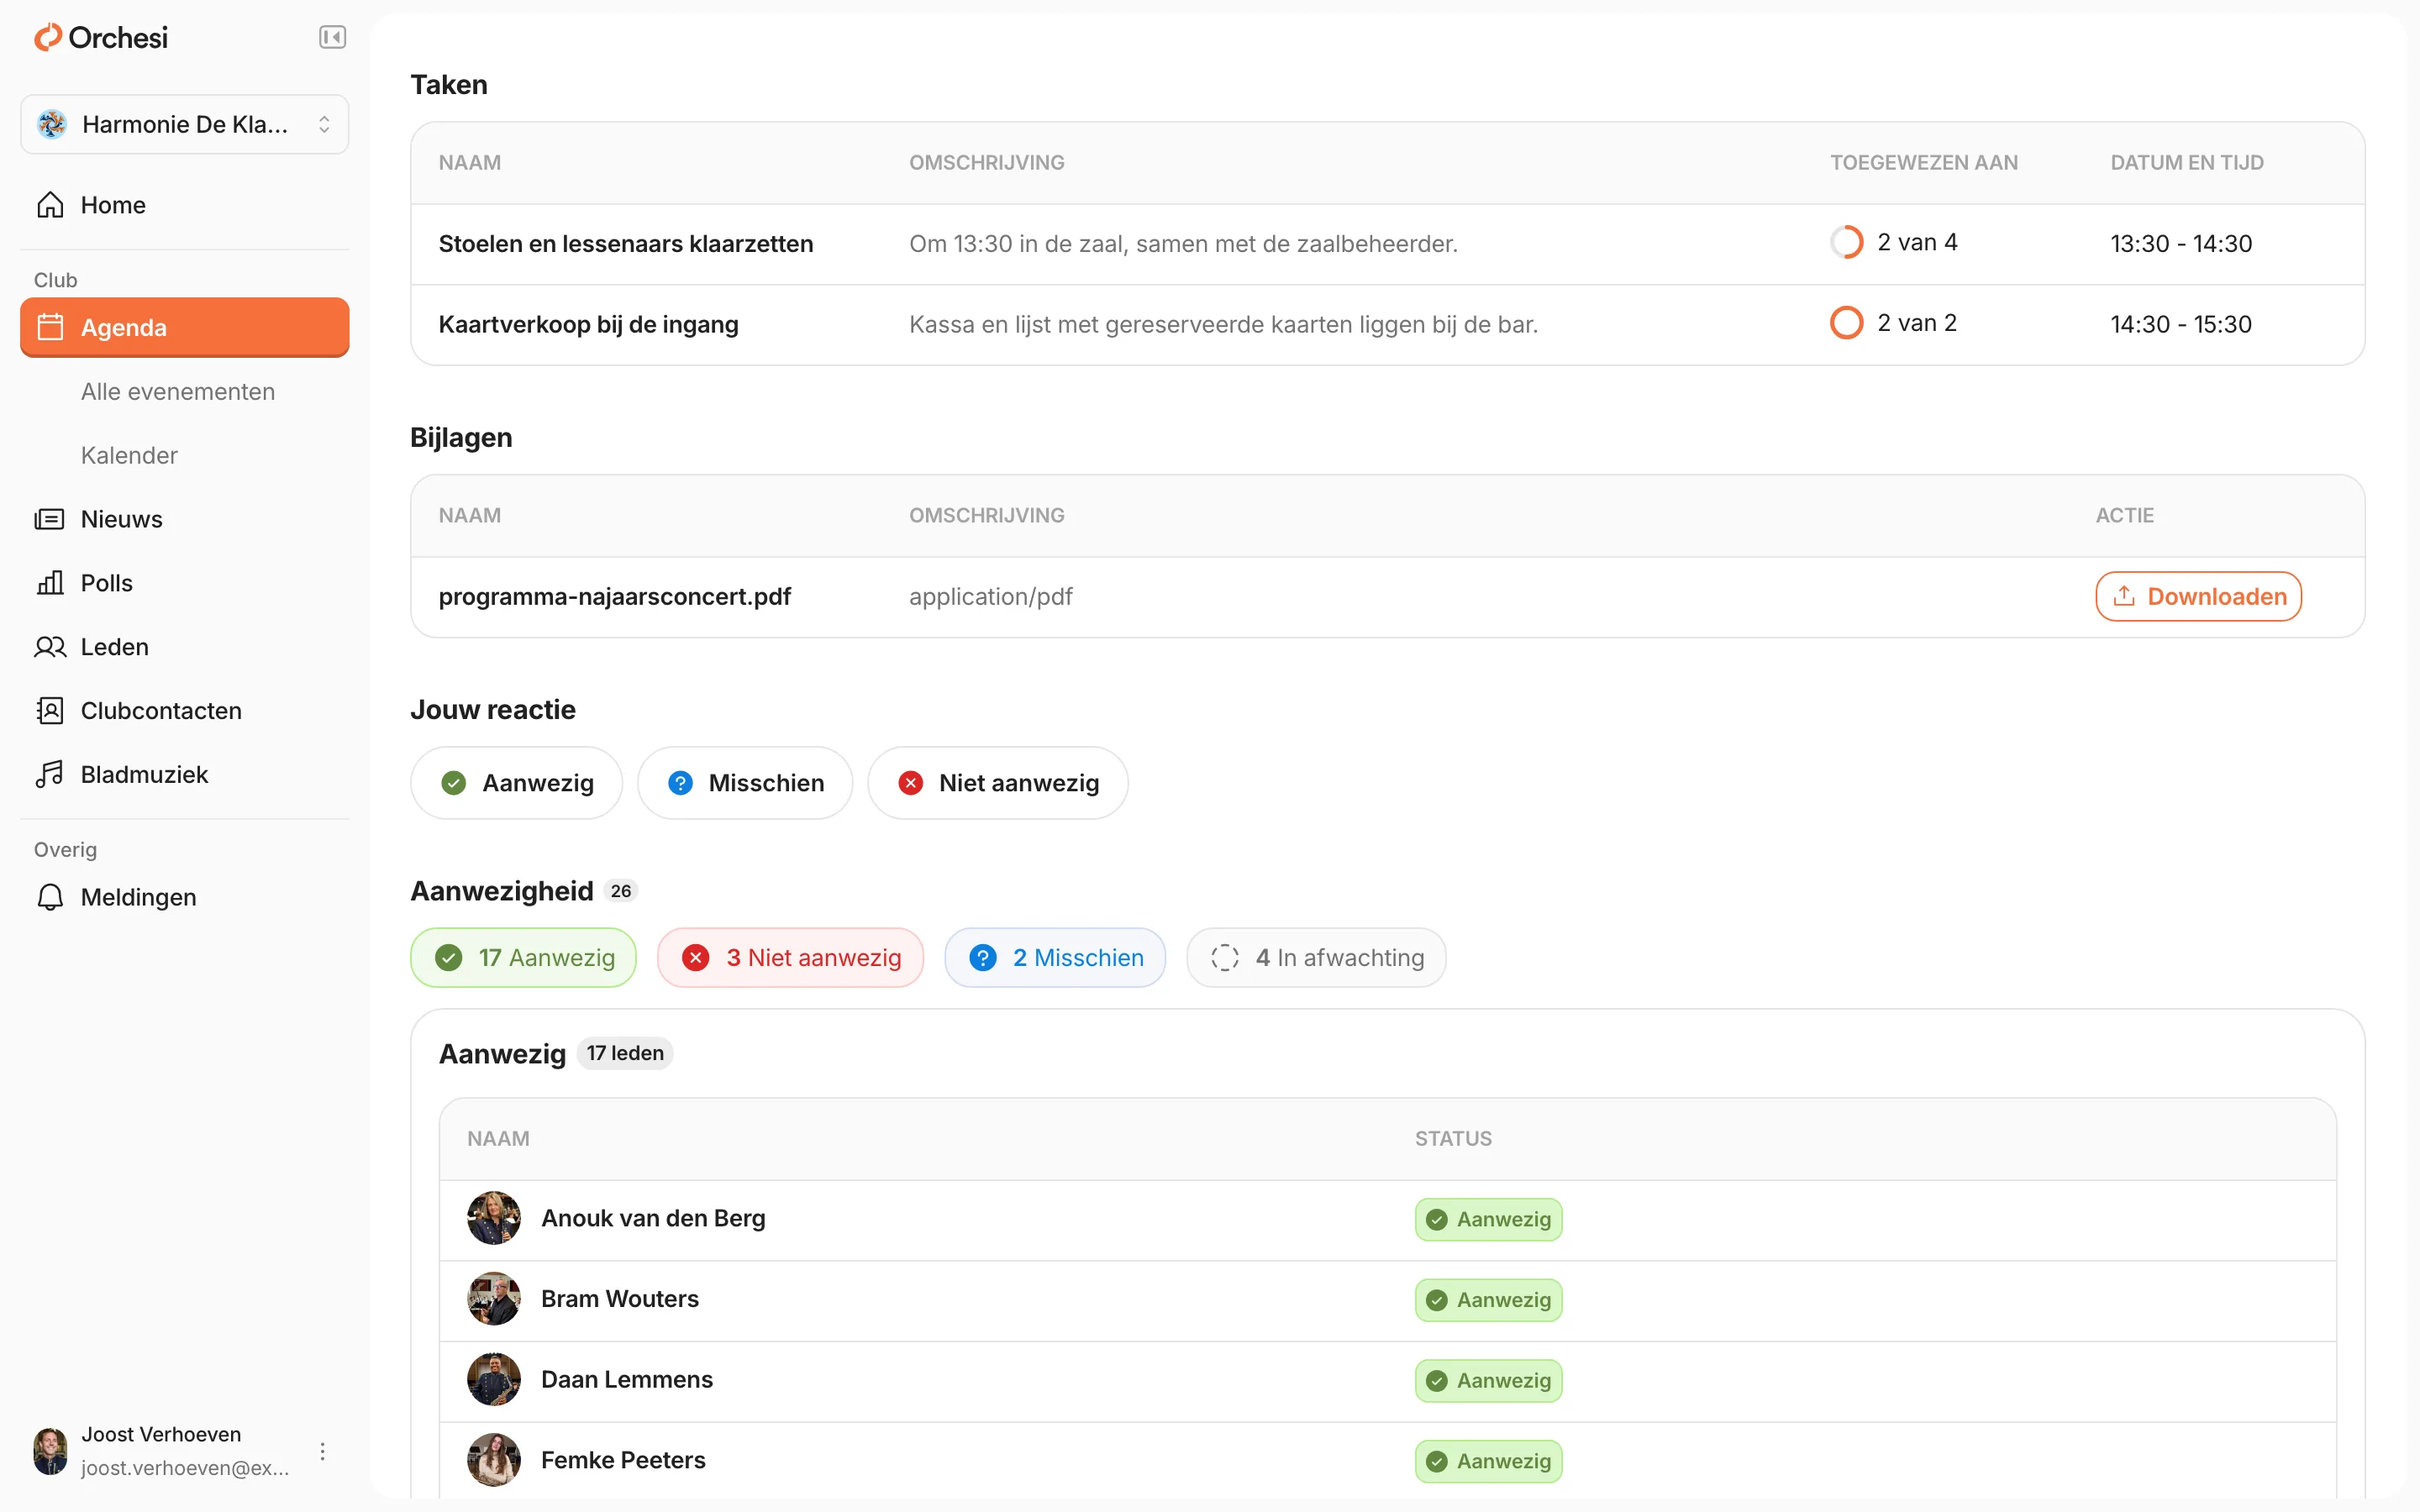Filter attendance by 4 In afwachting
Image resolution: width=2420 pixels, height=1512 pixels.
click(1316, 958)
